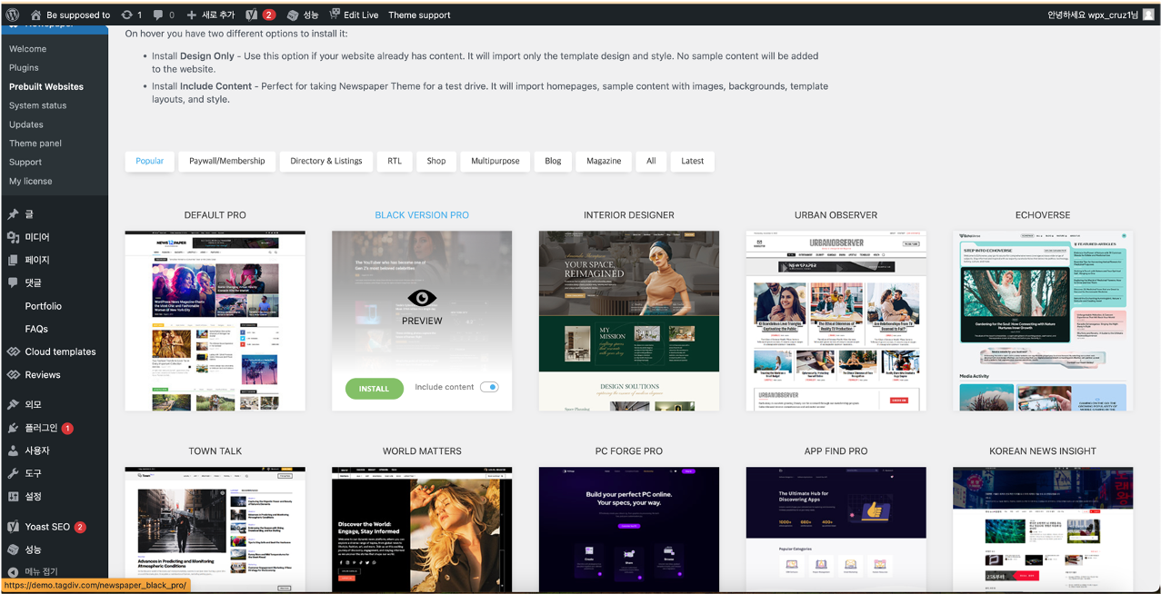Open the Town Talk demo thumbnail

(x=215, y=530)
